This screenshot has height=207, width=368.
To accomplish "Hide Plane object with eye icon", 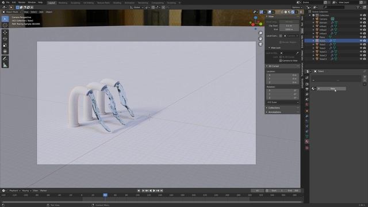I will pyautogui.click(x=361, y=37).
